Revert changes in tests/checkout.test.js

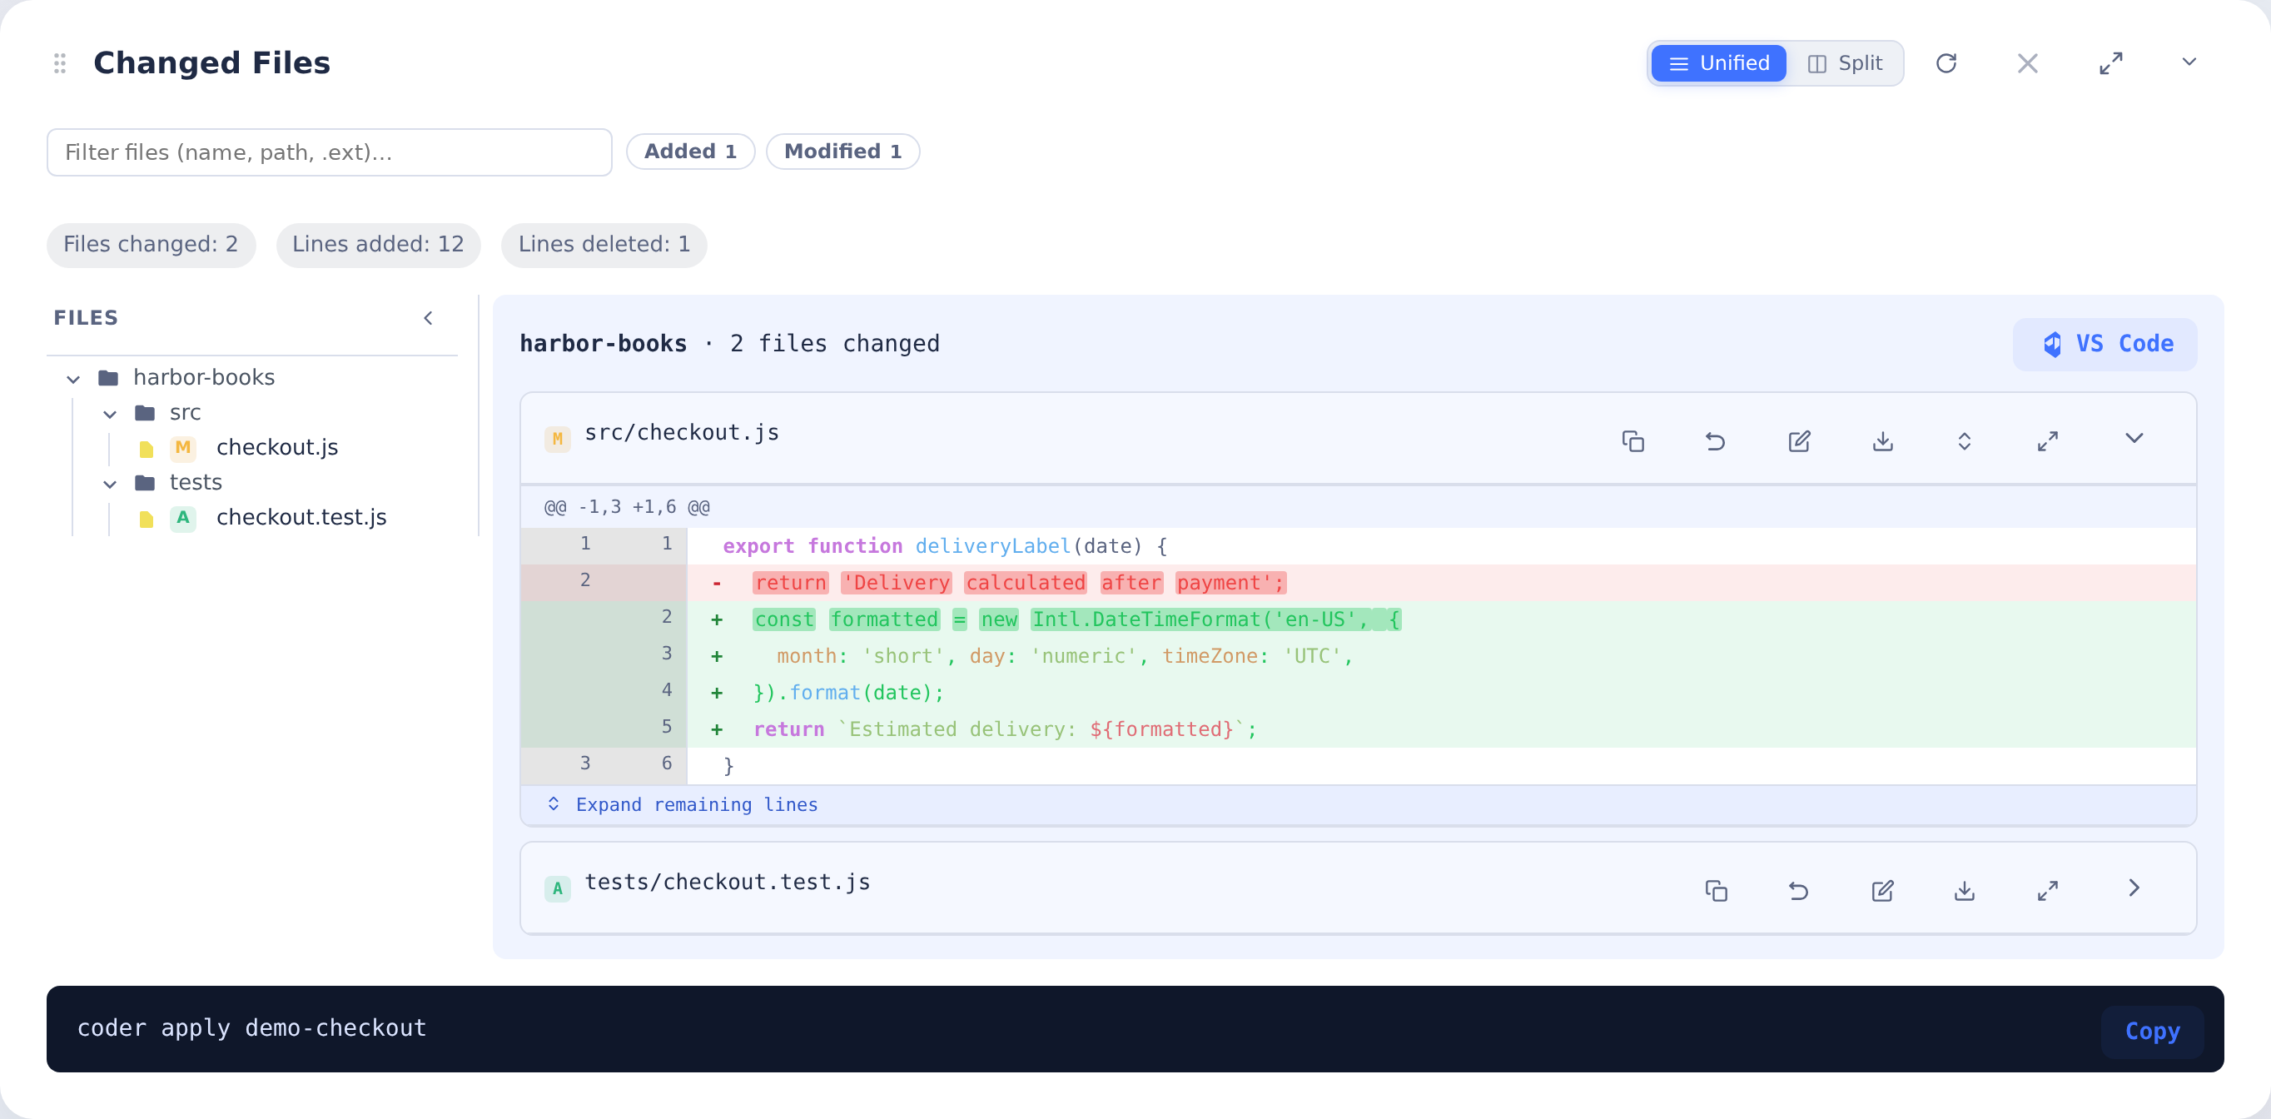point(1798,890)
